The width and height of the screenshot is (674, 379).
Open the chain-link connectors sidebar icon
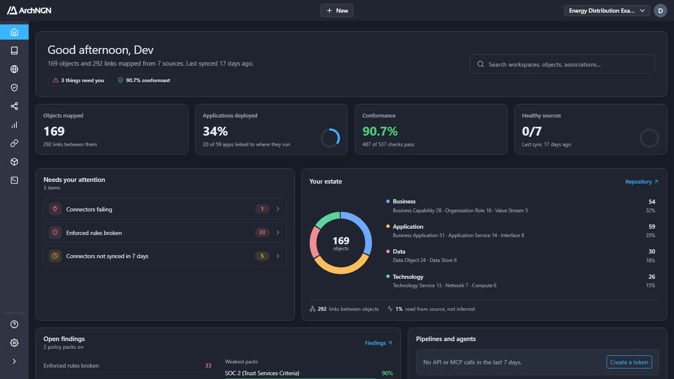[x=14, y=143]
